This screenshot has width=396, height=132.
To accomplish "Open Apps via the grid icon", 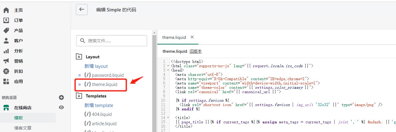I will (x=6, y=81).
